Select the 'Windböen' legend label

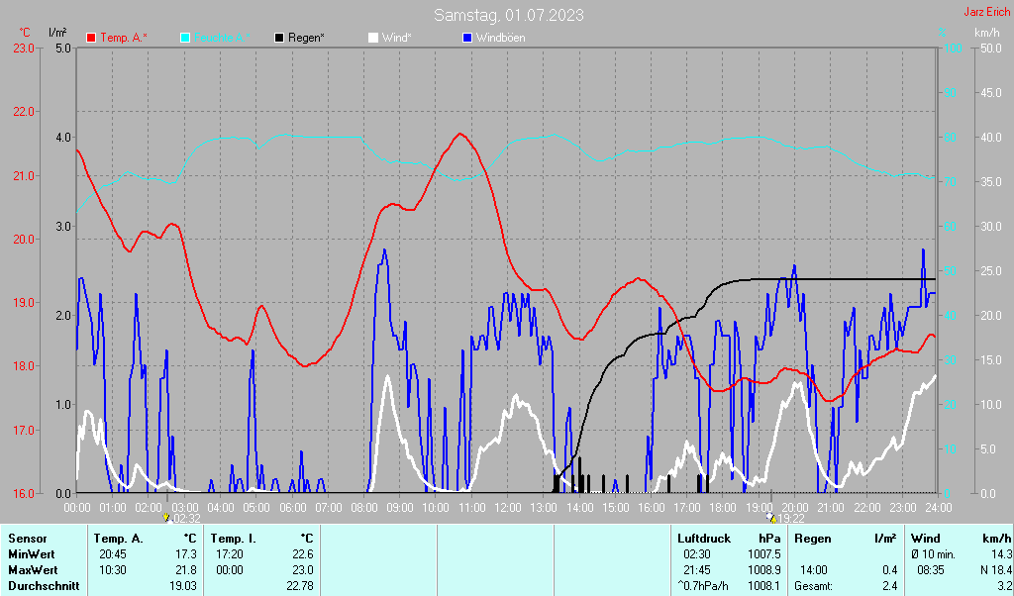[500, 38]
